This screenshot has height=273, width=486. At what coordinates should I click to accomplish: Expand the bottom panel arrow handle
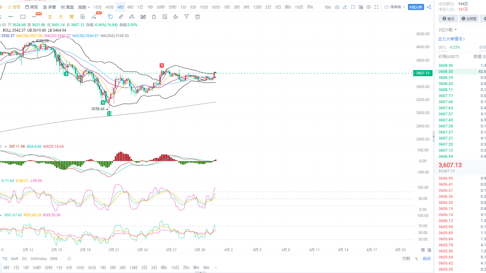click(200, 272)
